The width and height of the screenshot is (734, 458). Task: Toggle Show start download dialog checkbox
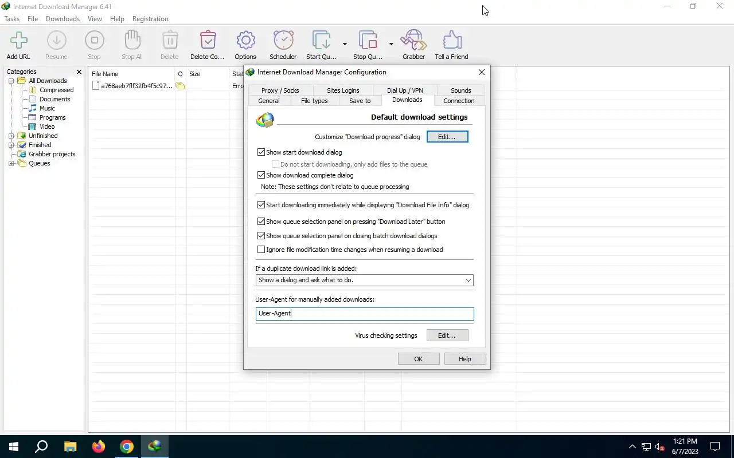(x=261, y=152)
